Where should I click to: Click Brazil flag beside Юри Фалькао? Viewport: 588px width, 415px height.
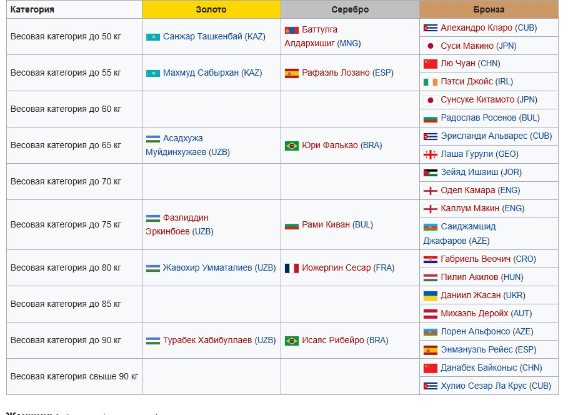[291, 146]
